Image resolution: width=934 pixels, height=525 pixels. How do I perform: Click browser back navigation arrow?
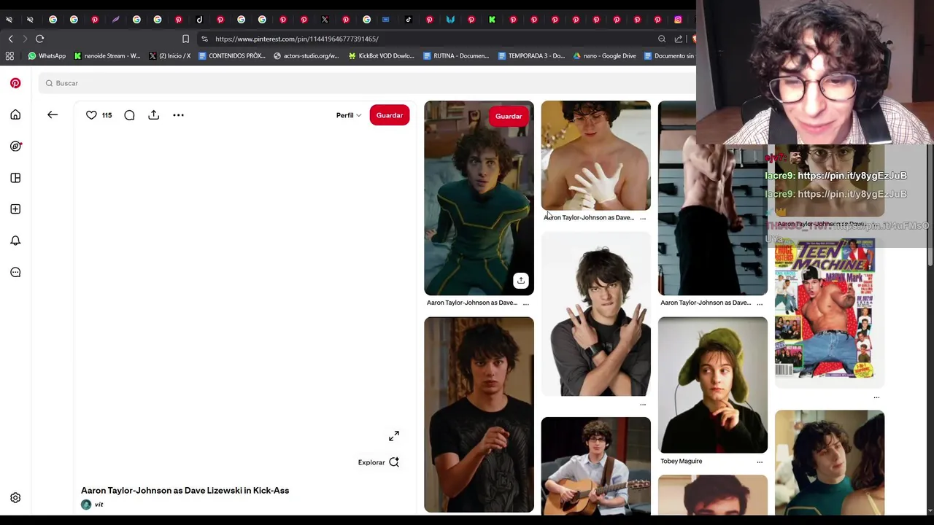10,39
